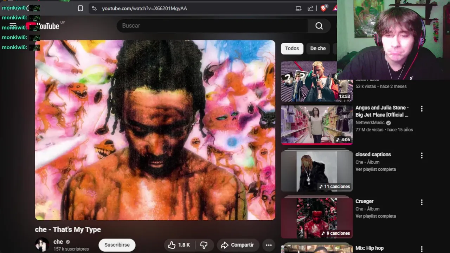The width and height of the screenshot is (450, 253).
Task: Dislike the video with thumbs down
Action: (204, 245)
